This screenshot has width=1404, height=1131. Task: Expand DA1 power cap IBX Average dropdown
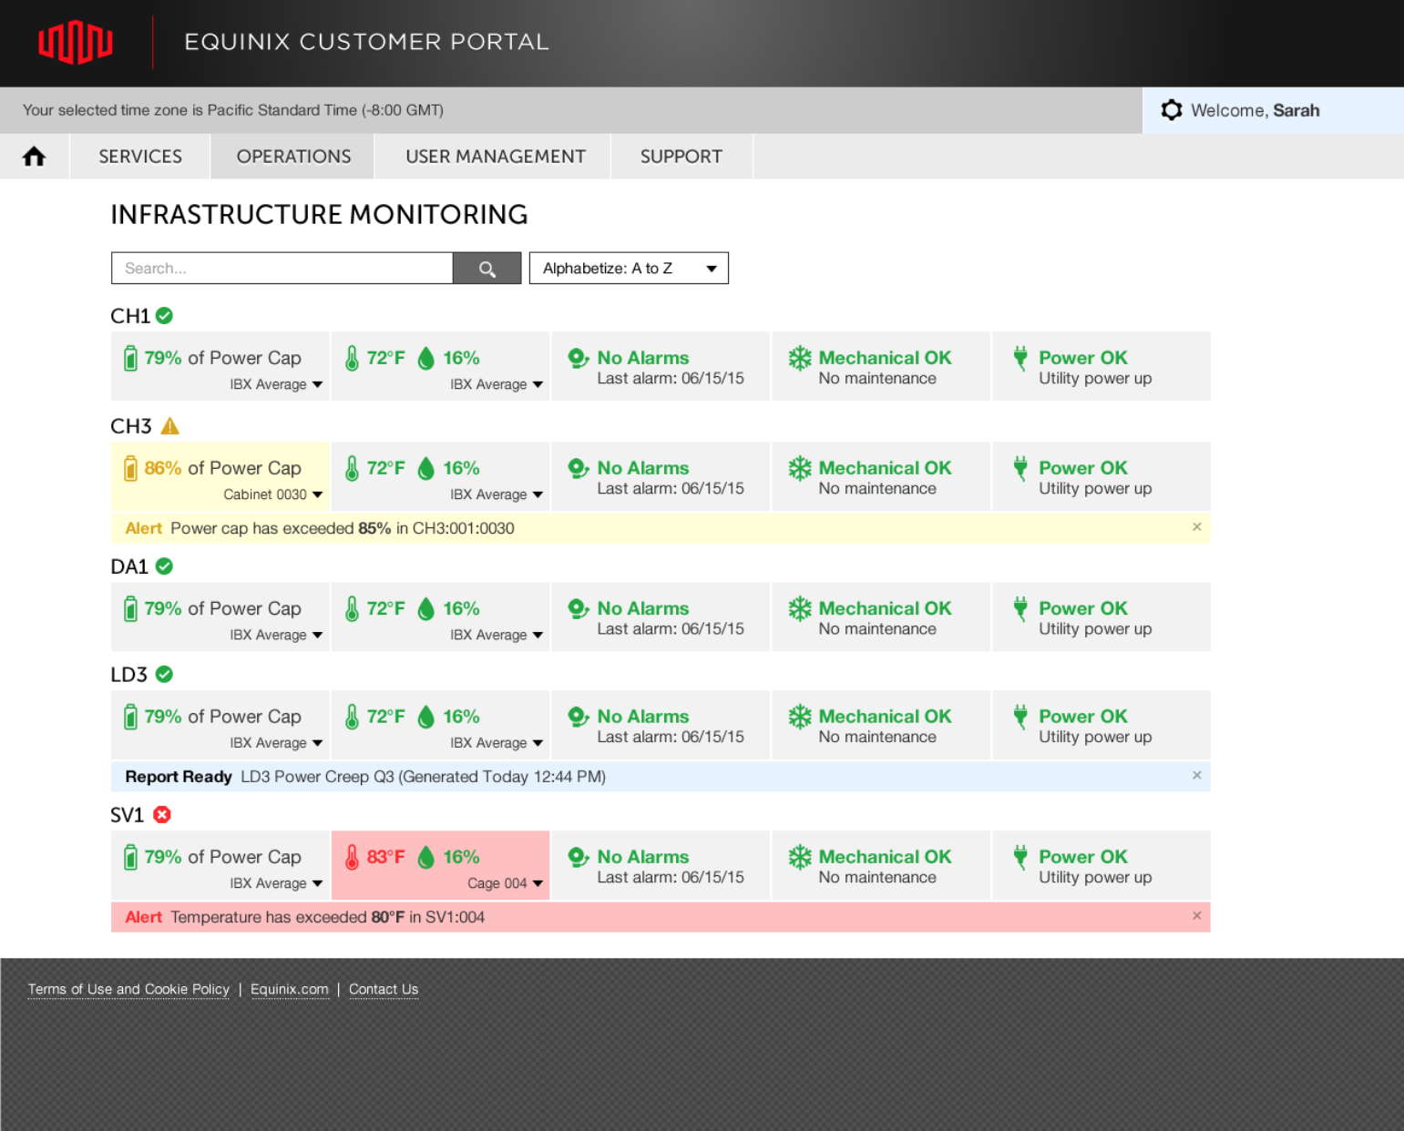point(276,635)
